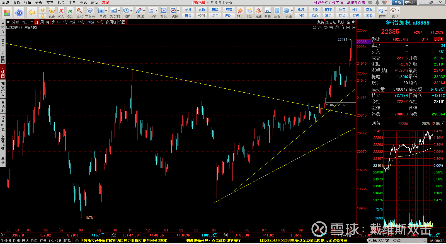Open the 自选 watchlist folder icon
Viewport: 446px width, 244px height.
point(101,11)
